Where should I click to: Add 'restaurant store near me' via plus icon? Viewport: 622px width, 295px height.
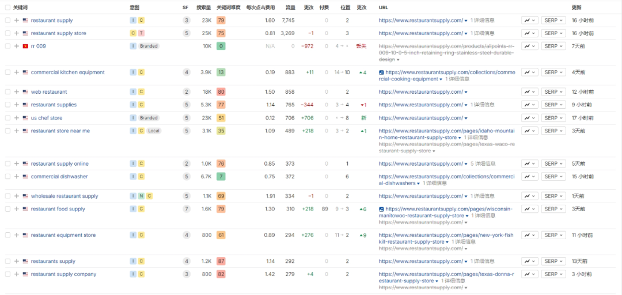16,131
